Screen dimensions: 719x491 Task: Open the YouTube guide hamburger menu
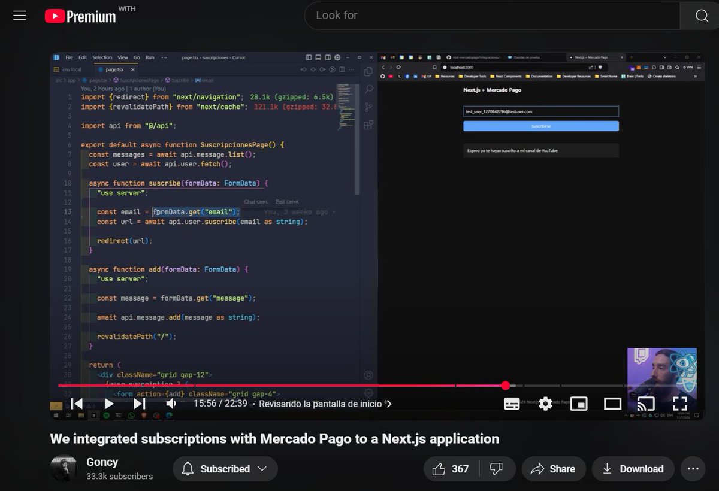(19, 15)
